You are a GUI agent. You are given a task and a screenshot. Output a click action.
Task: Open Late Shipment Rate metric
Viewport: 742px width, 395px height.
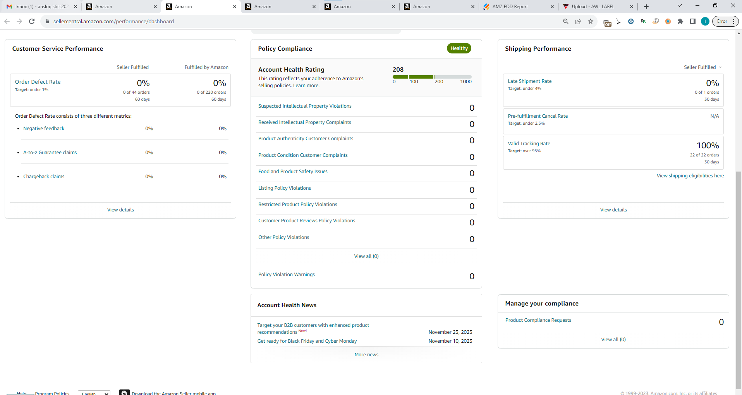(530, 81)
